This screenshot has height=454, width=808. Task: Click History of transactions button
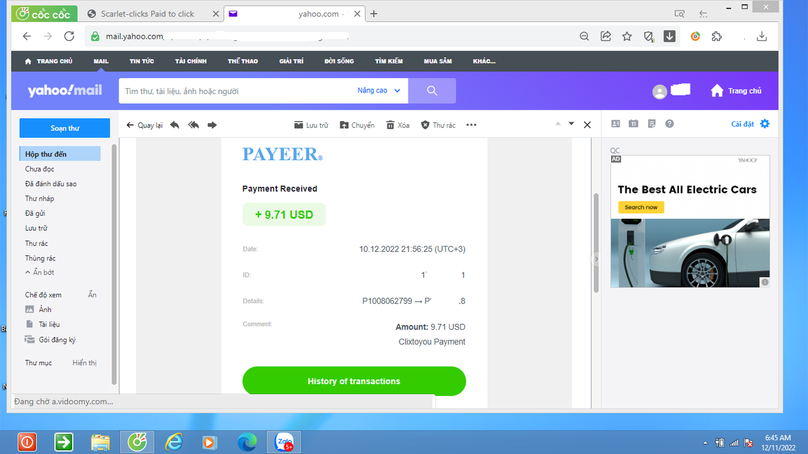(x=354, y=381)
